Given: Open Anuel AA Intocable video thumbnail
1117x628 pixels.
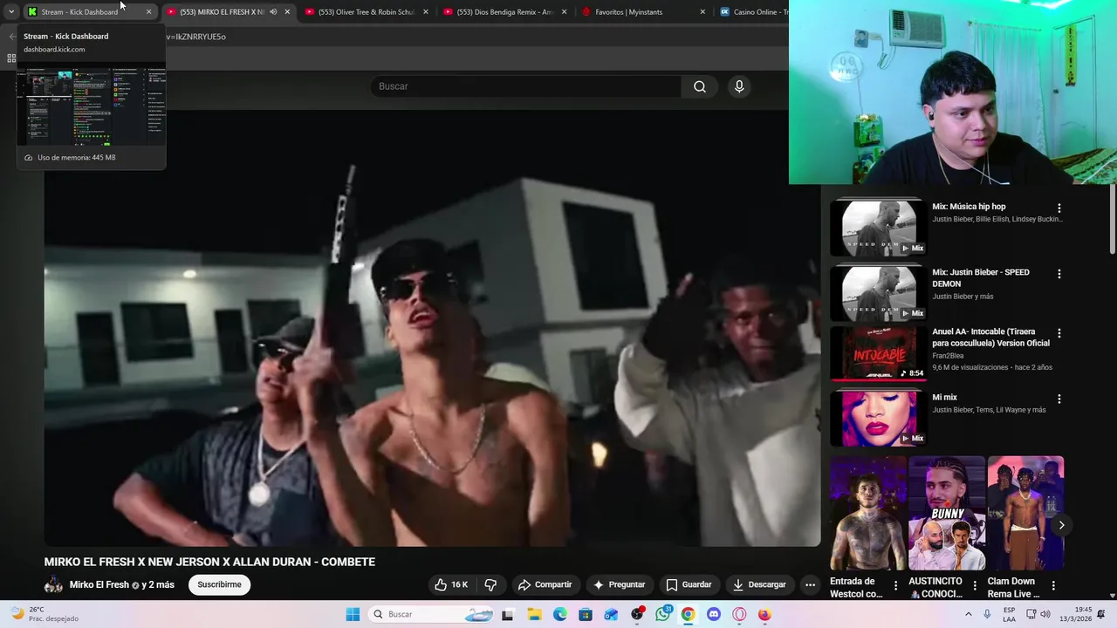Looking at the screenshot, I should pyautogui.click(x=878, y=353).
